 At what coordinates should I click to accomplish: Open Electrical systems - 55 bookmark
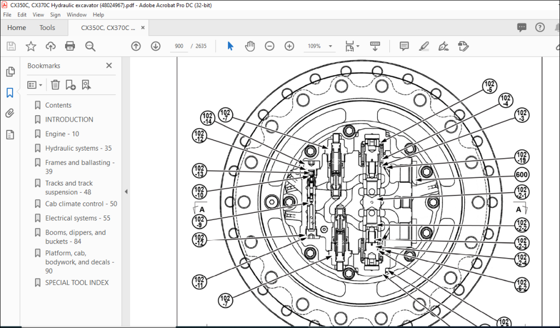[x=78, y=218]
